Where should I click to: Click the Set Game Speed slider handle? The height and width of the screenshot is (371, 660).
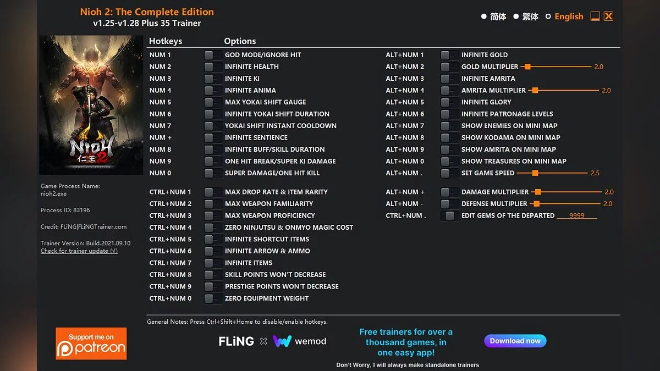click(x=535, y=173)
